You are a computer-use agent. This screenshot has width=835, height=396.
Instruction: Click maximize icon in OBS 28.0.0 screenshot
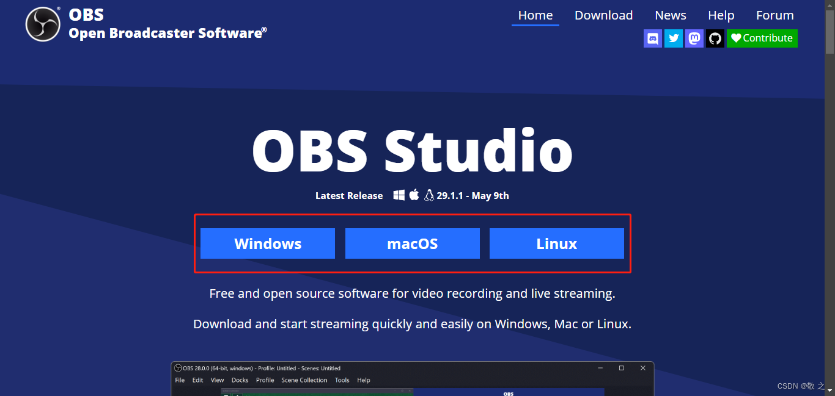622,368
